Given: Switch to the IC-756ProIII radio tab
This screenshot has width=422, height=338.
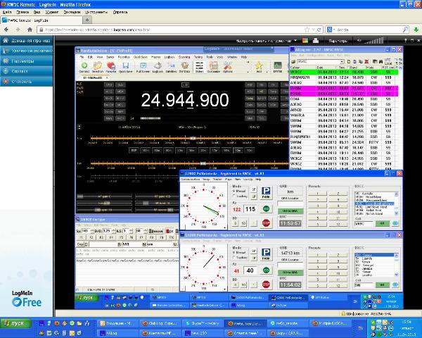Looking at the screenshot, I should tap(93, 77).
